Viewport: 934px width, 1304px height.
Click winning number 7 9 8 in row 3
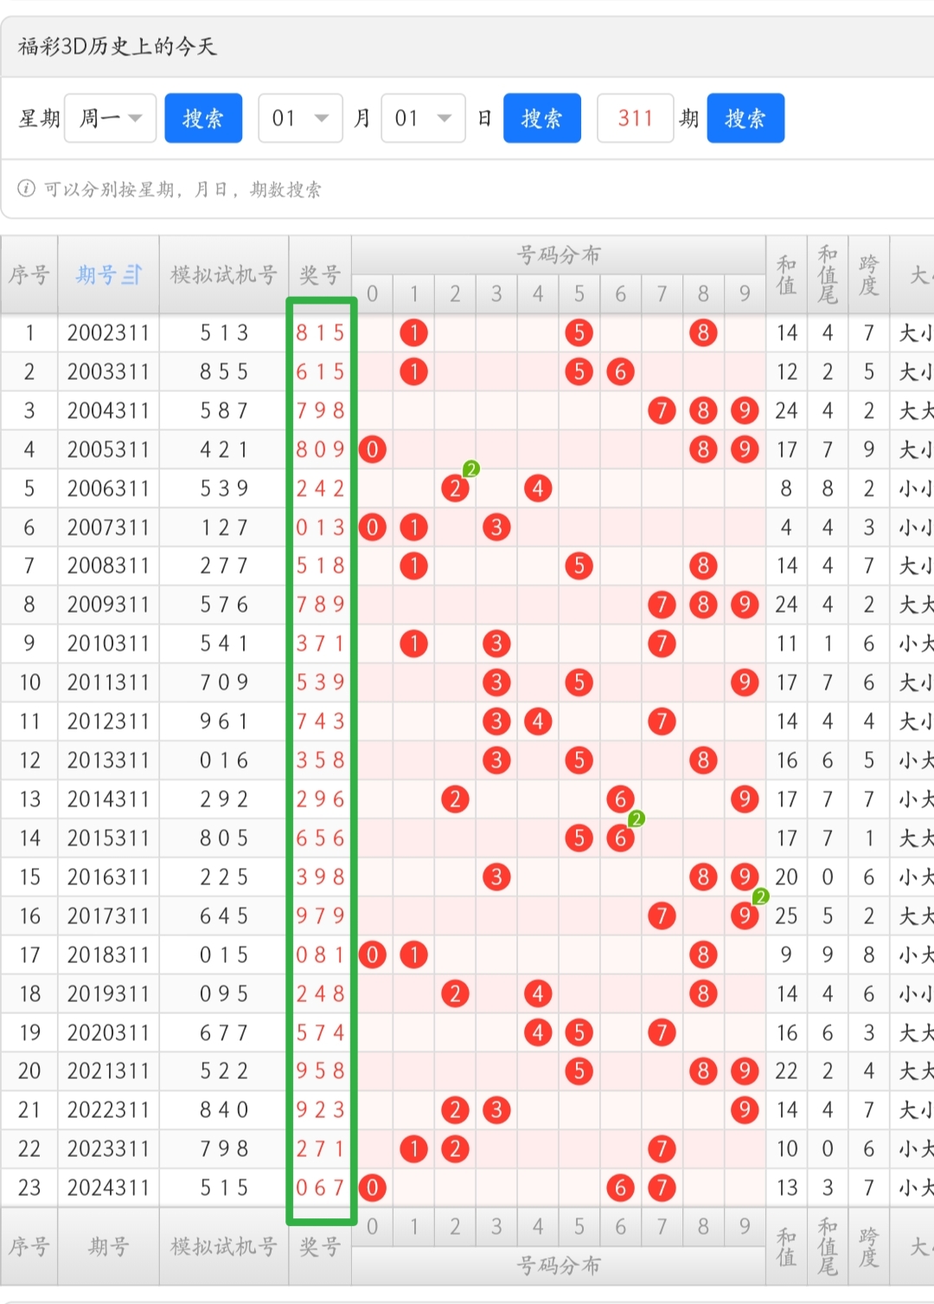point(320,411)
